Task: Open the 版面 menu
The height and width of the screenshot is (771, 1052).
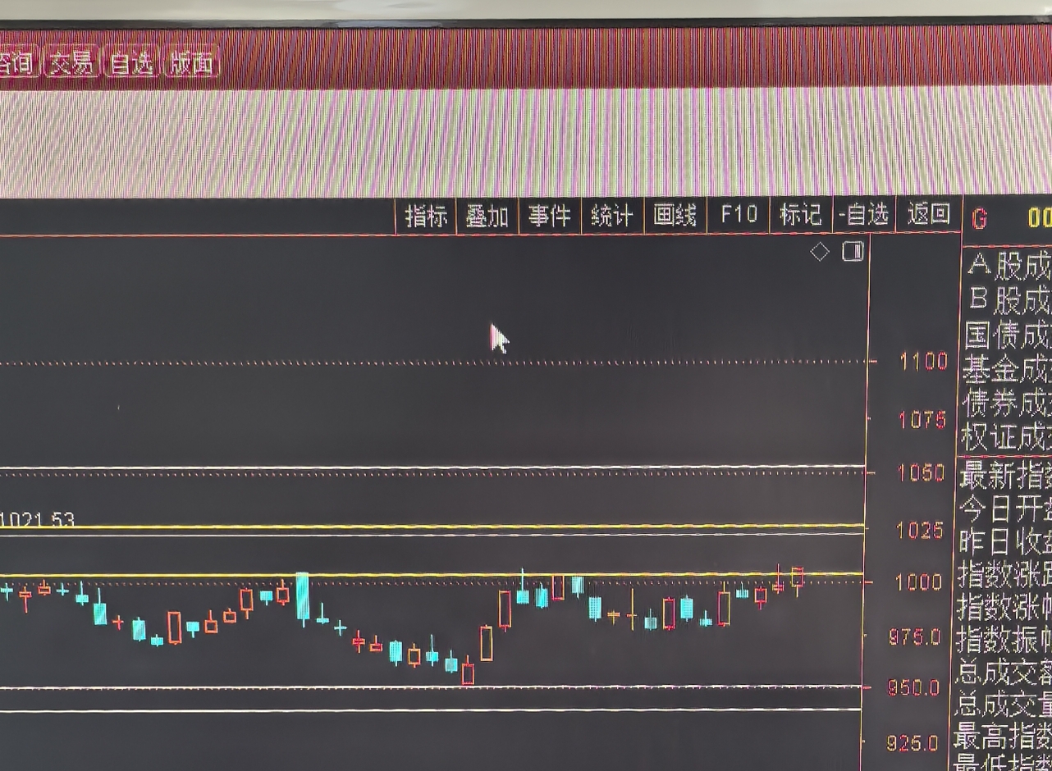Action: pos(192,62)
